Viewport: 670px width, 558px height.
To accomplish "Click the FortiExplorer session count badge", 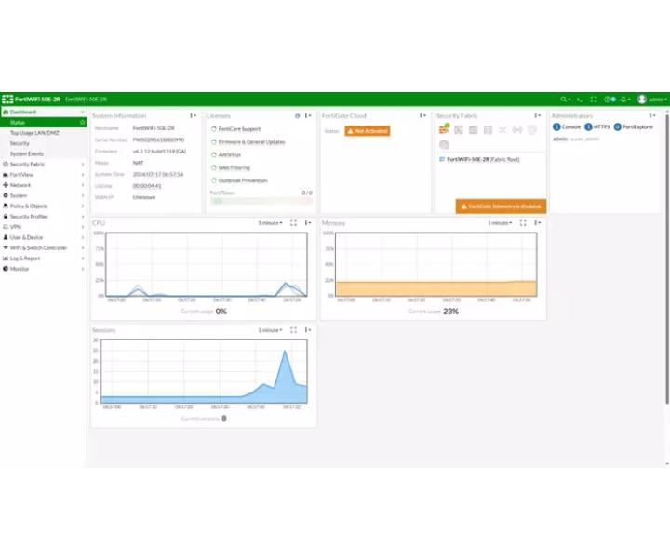I will 618,126.
